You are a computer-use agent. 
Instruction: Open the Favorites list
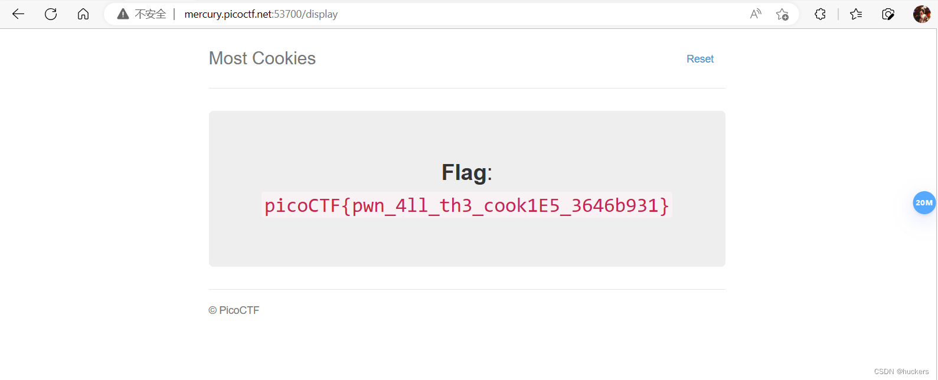click(856, 14)
